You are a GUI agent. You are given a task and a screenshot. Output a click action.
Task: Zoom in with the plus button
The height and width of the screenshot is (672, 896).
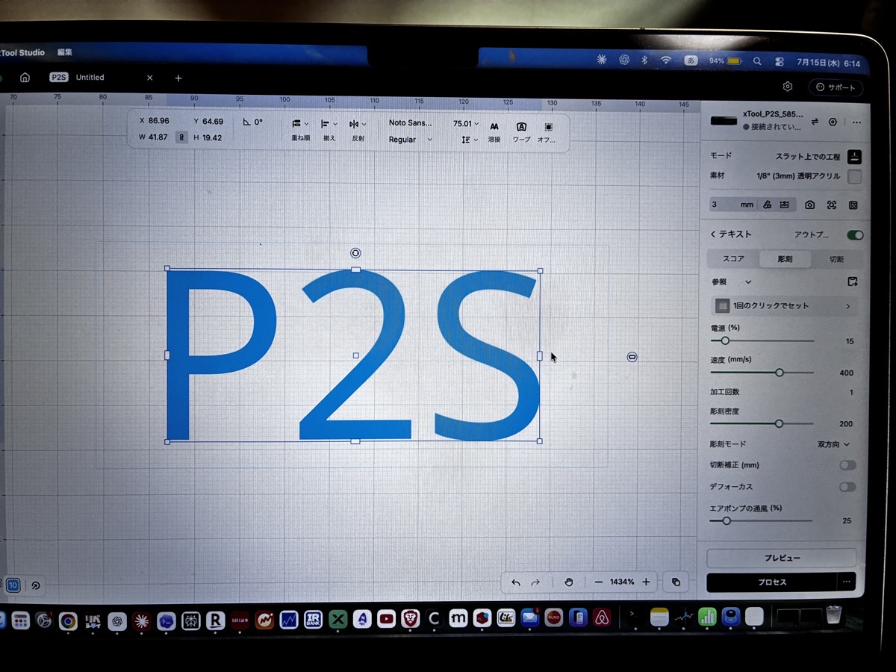(646, 582)
